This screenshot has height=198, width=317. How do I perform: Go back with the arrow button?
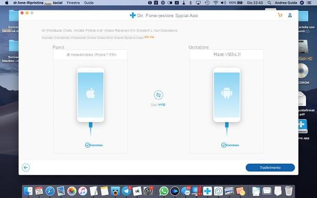(25, 167)
